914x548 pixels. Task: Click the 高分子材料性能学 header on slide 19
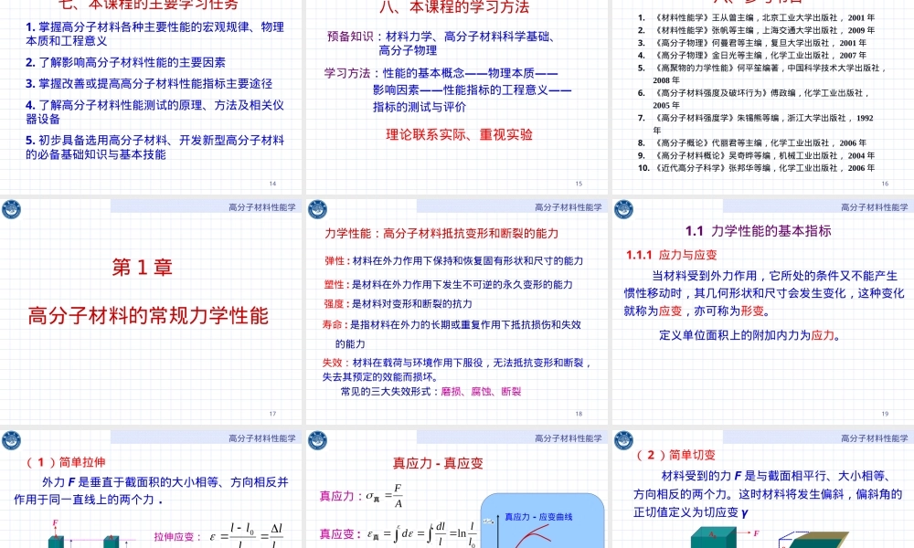(x=875, y=206)
